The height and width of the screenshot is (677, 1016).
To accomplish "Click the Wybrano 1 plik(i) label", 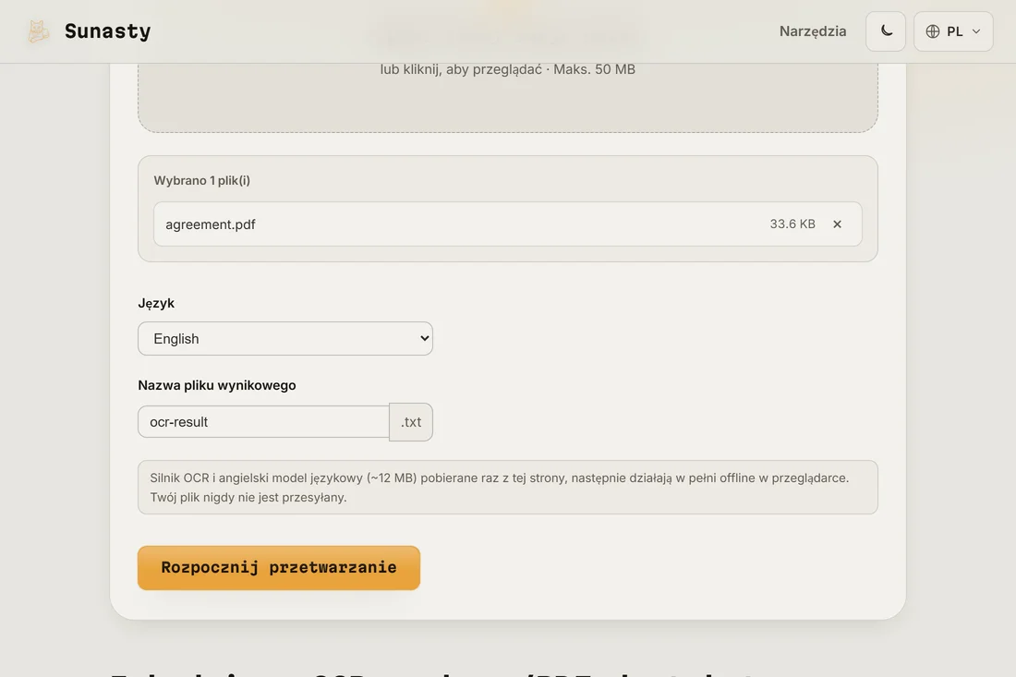I will 201,181.
